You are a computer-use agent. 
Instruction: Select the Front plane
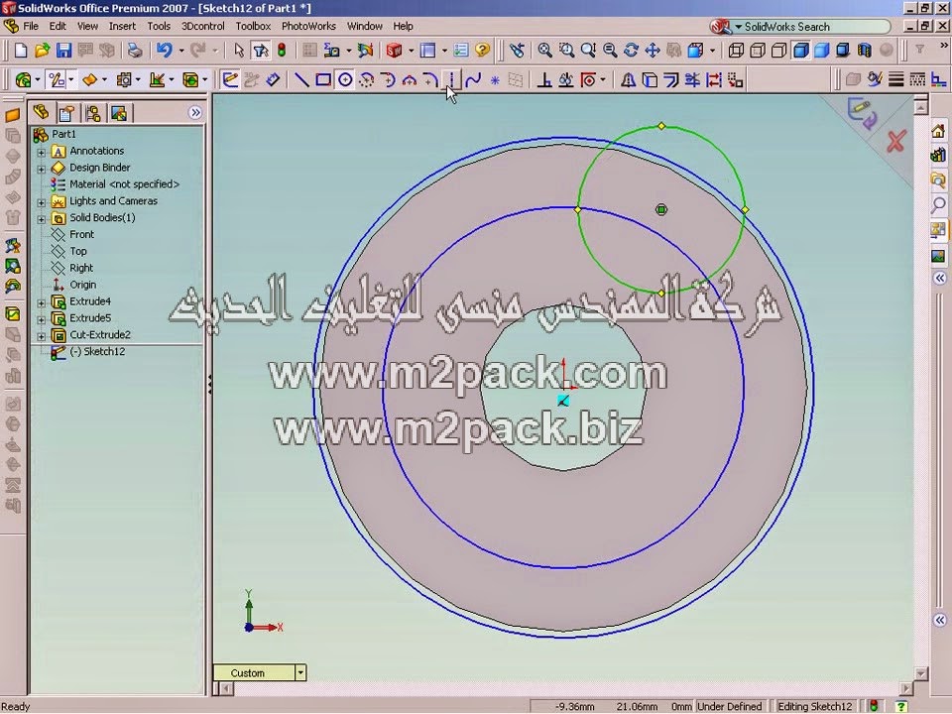[x=81, y=234]
